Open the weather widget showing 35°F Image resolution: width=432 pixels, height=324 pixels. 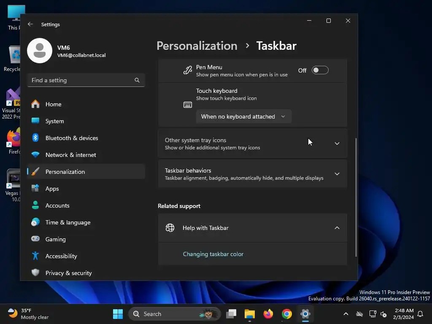(x=28, y=314)
